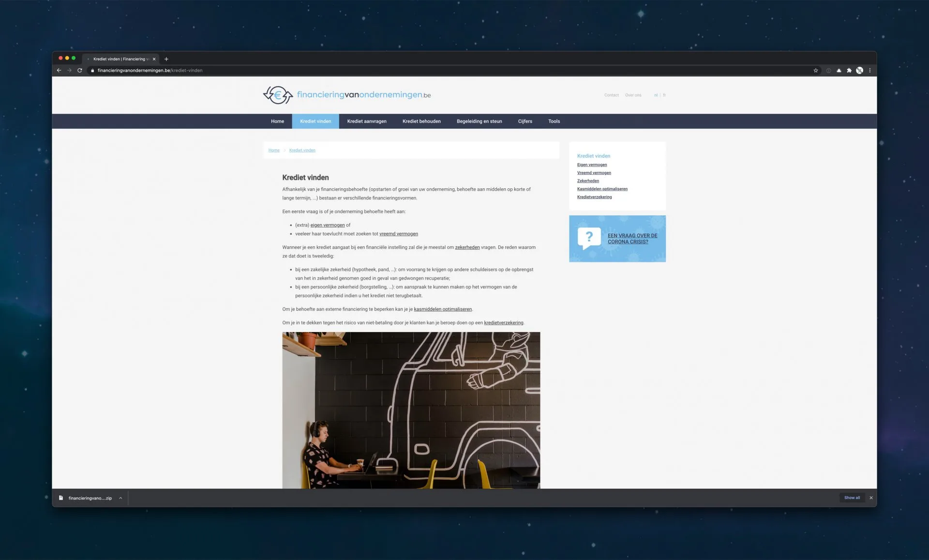Open Eigen vermogen in the sidebar
The image size is (929, 560).
point(592,165)
